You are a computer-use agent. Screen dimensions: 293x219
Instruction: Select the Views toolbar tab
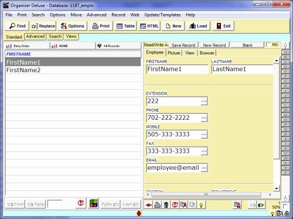coord(71,36)
